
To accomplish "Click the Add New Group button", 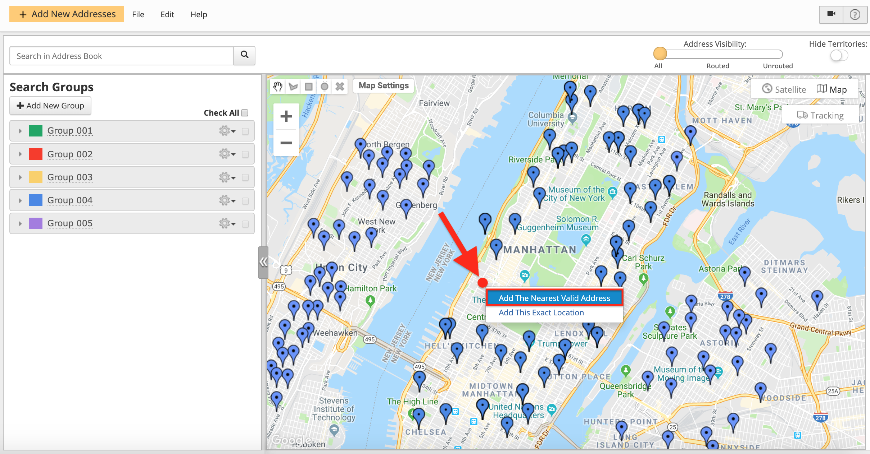I will coord(50,106).
